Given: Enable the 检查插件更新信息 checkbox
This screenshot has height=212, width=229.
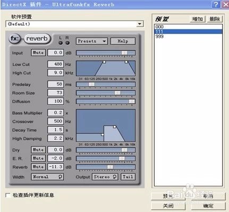Looking at the screenshot, I should [8, 195].
